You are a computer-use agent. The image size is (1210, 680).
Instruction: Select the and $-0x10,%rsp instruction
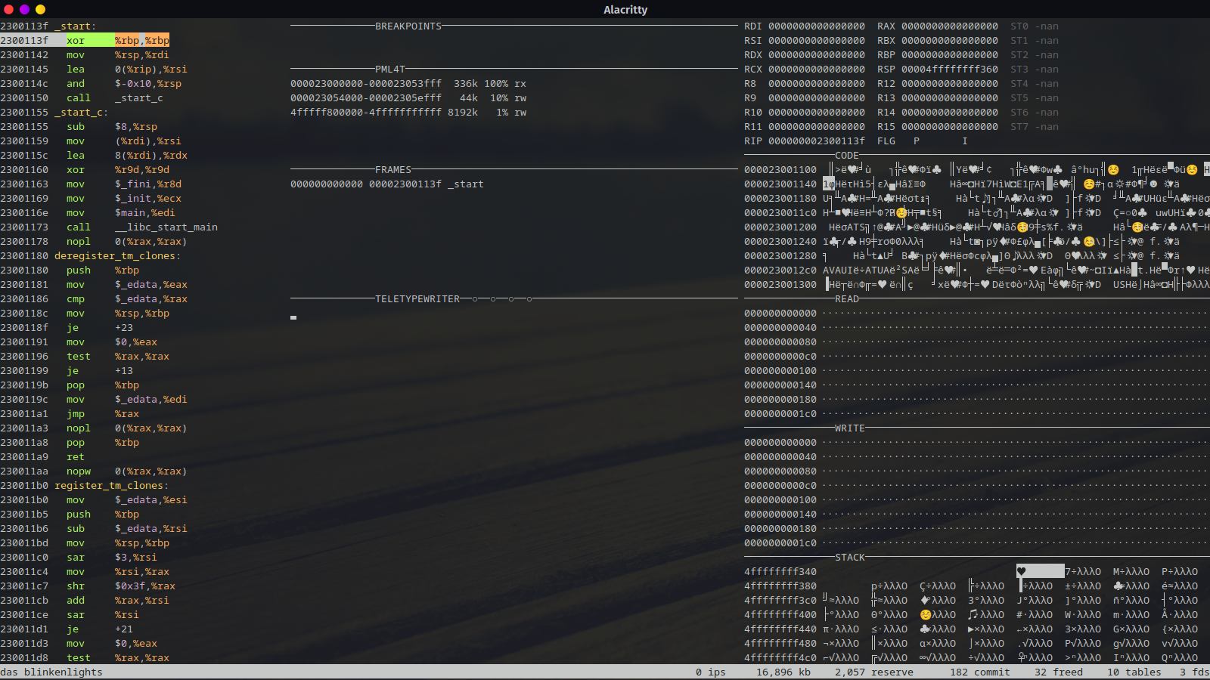pyautogui.click(x=91, y=84)
